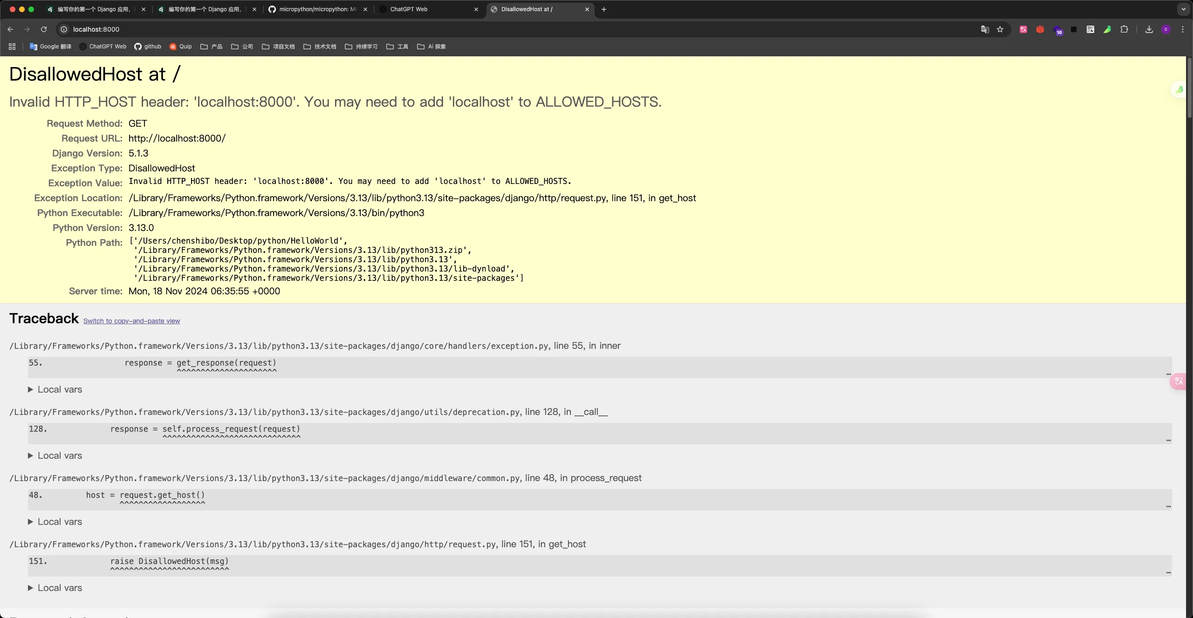
Task: Click Switch to copy-and-paste view link
Action: pyautogui.click(x=131, y=321)
